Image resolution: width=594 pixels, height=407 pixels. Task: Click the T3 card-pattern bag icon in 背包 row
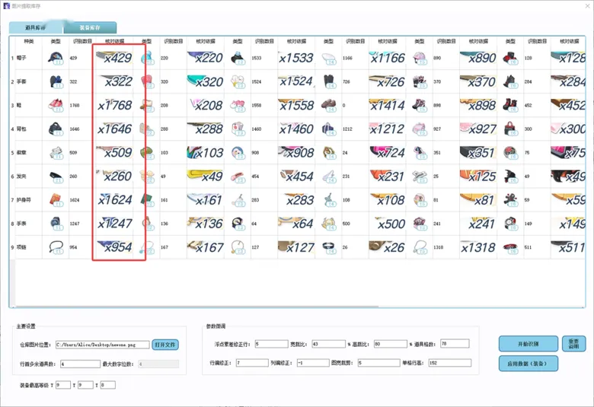[x=238, y=129]
